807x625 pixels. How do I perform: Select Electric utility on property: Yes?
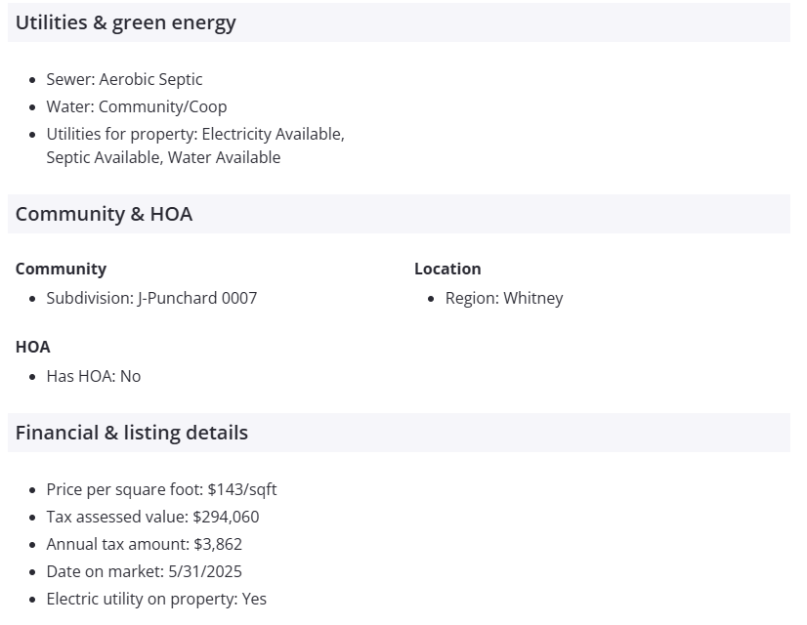pos(156,599)
